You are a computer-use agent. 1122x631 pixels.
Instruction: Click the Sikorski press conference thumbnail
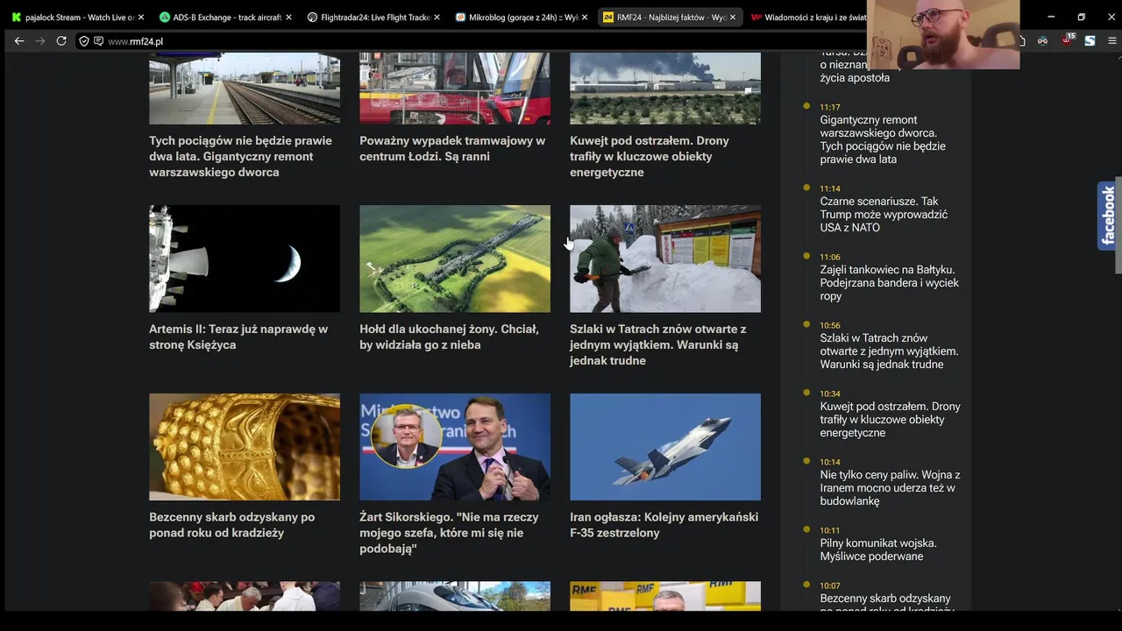(x=455, y=447)
